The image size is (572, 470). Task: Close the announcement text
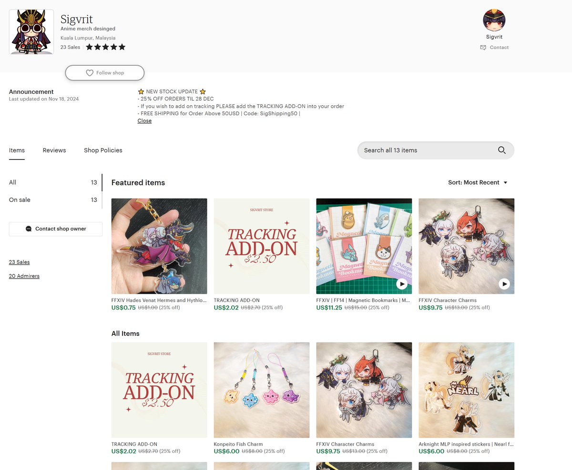tap(144, 121)
